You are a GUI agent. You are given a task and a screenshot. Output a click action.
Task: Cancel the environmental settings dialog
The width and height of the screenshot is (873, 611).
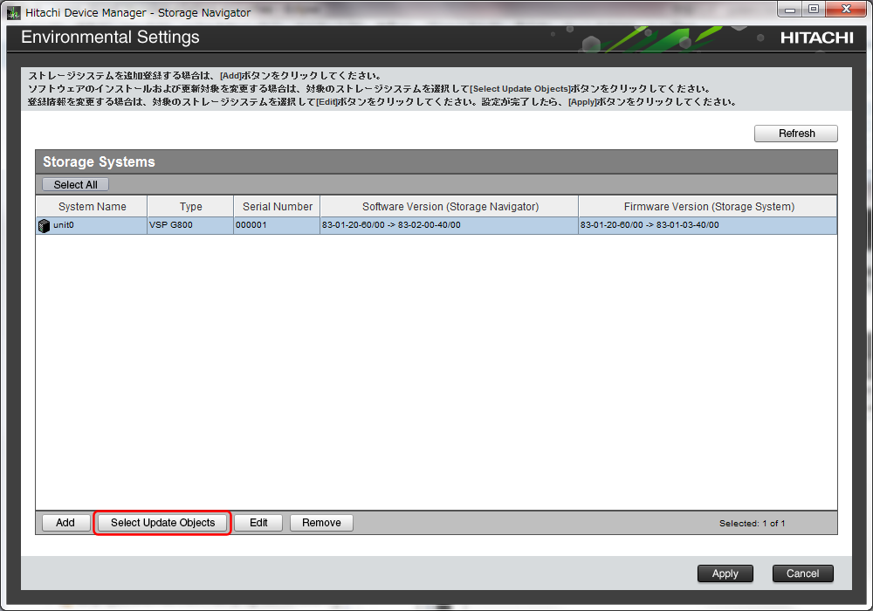coord(802,573)
